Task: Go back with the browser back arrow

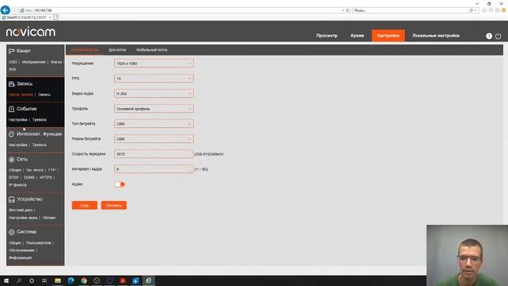Action: [x=6, y=10]
